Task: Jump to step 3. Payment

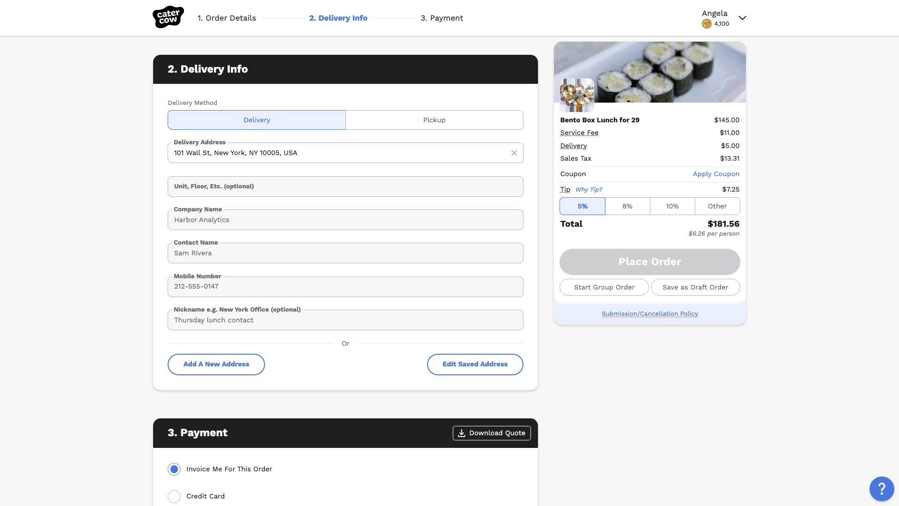Action: pyautogui.click(x=442, y=18)
